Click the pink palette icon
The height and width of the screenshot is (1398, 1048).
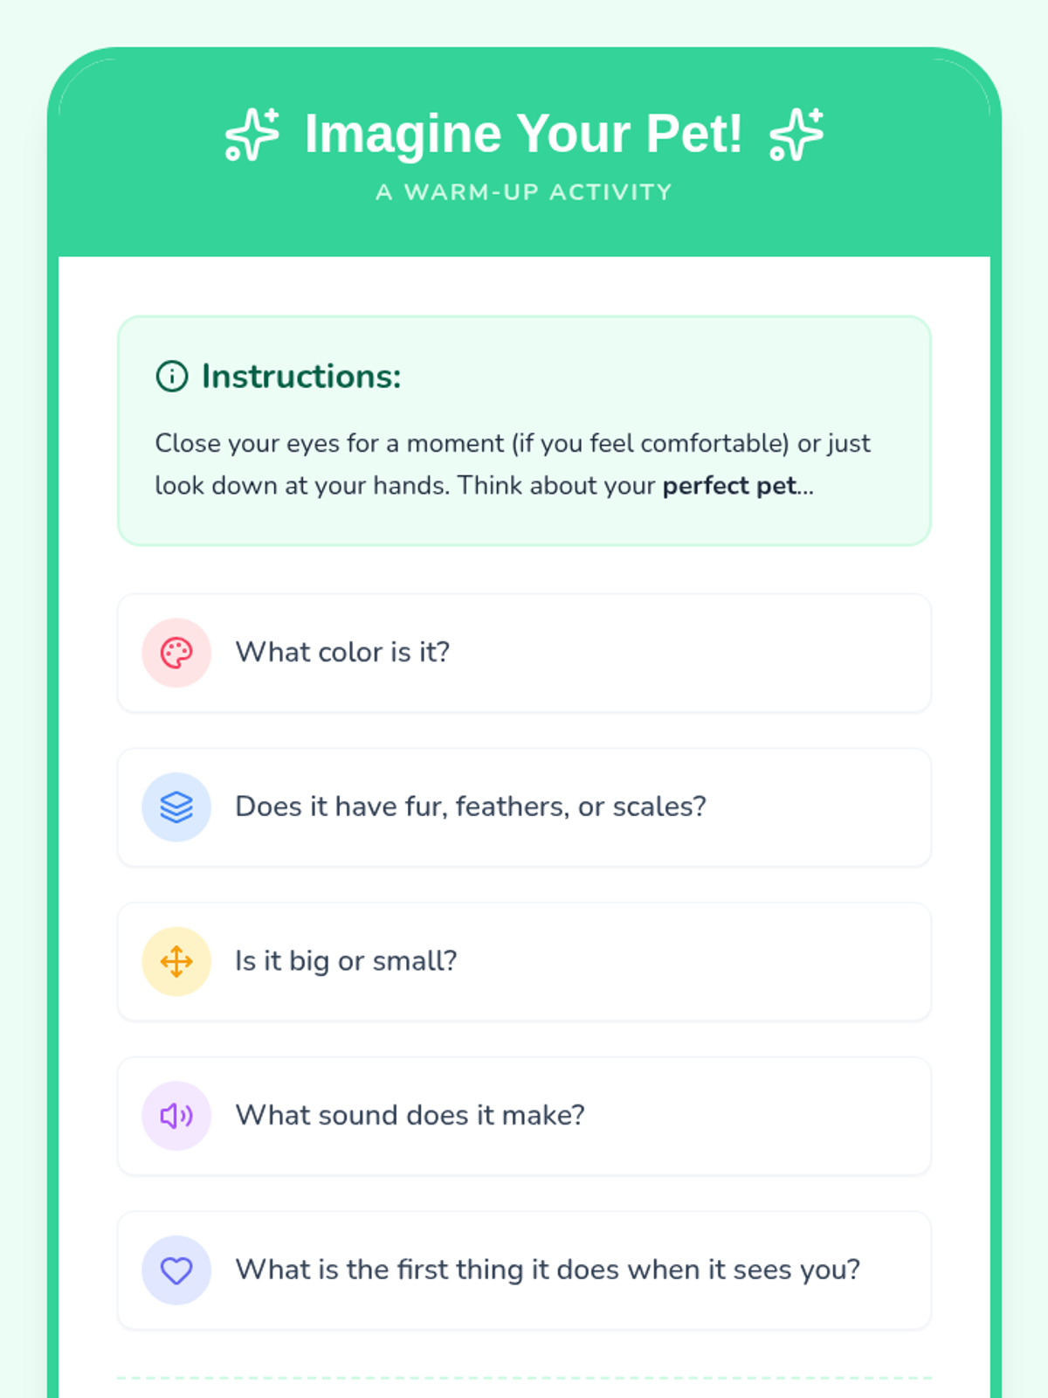176,653
